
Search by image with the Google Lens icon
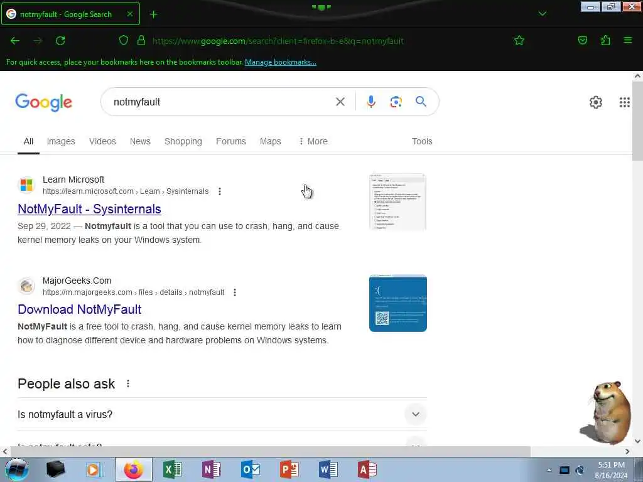[396, 102]
